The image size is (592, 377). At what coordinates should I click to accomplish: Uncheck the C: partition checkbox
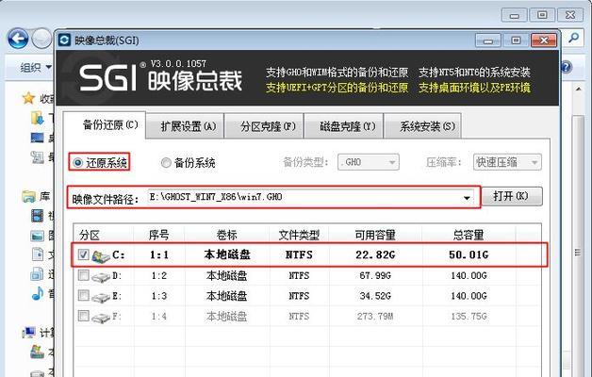[84, 254]
